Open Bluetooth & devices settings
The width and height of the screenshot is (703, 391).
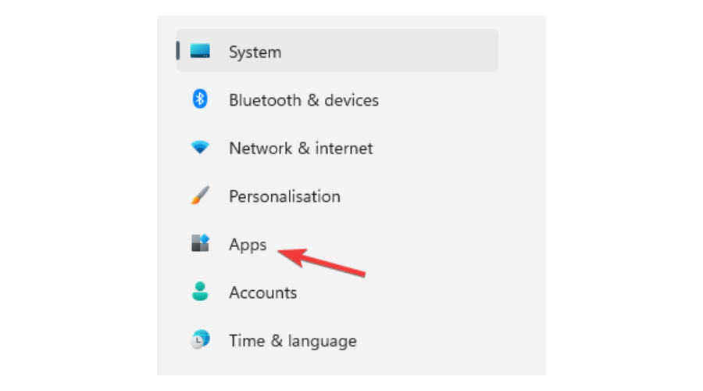pyautogui.click(x=304, y=100)
